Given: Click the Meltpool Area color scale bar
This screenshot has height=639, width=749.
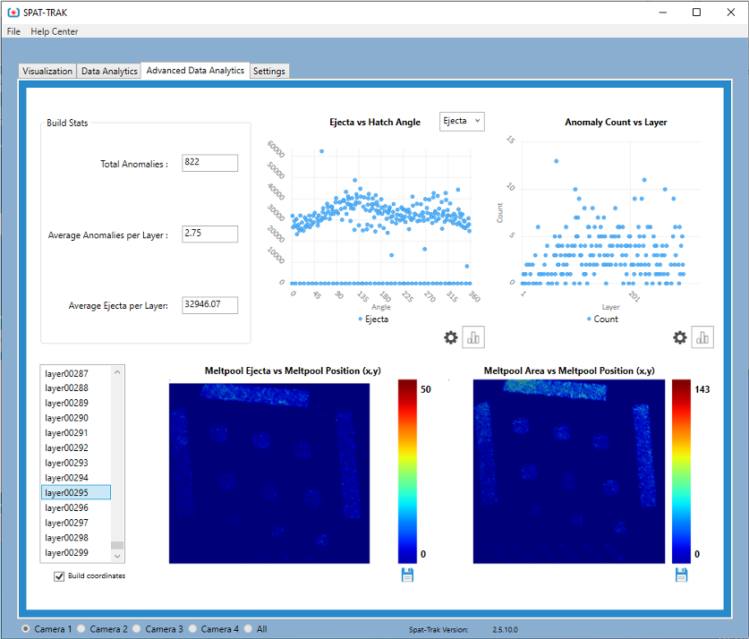Looking at the screenshot, I should [681, 472].
